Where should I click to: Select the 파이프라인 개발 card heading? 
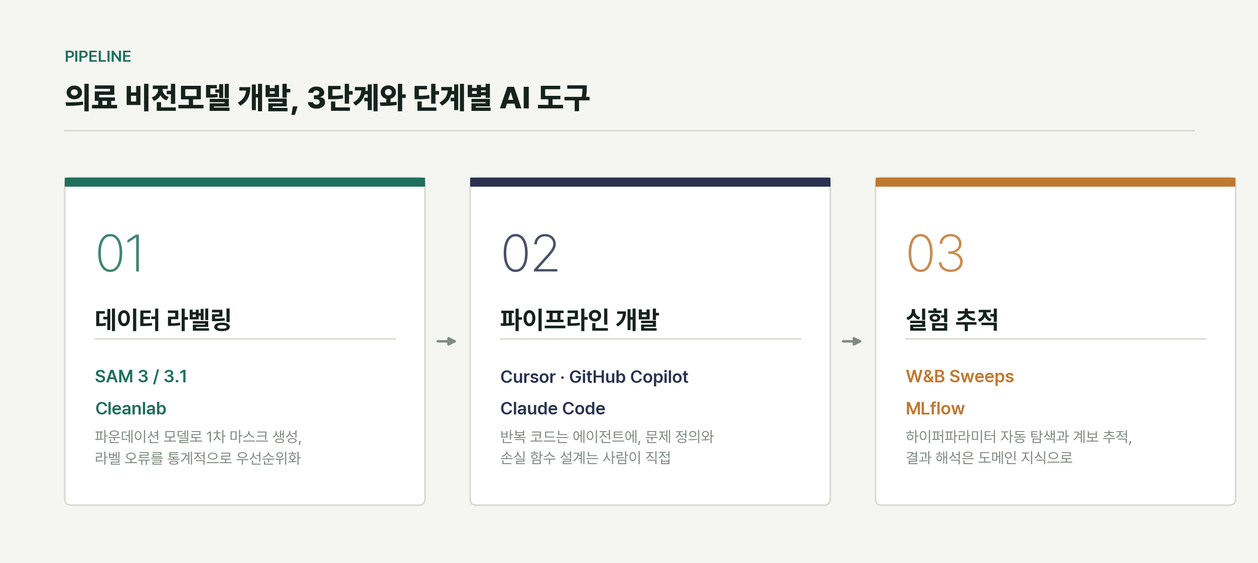click(580, 320)
